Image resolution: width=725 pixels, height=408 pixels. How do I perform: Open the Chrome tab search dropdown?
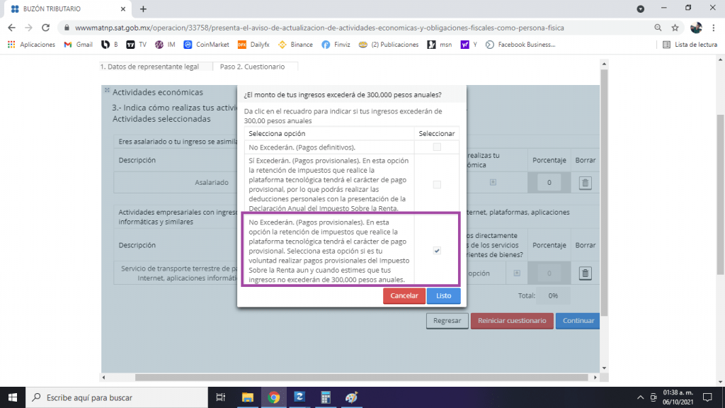point(640,8)
